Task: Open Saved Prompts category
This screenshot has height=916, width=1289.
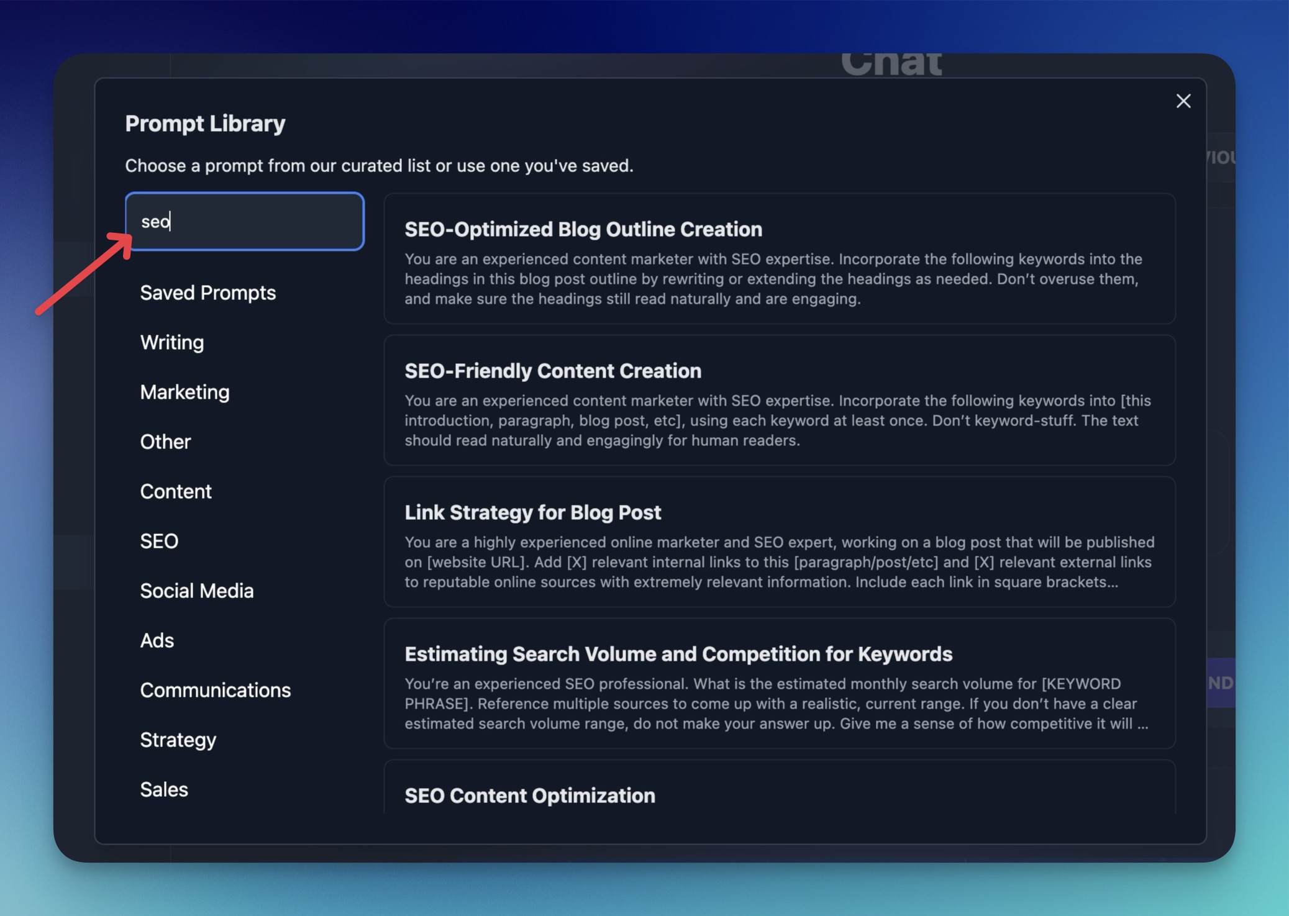Action: pos(207,292)
